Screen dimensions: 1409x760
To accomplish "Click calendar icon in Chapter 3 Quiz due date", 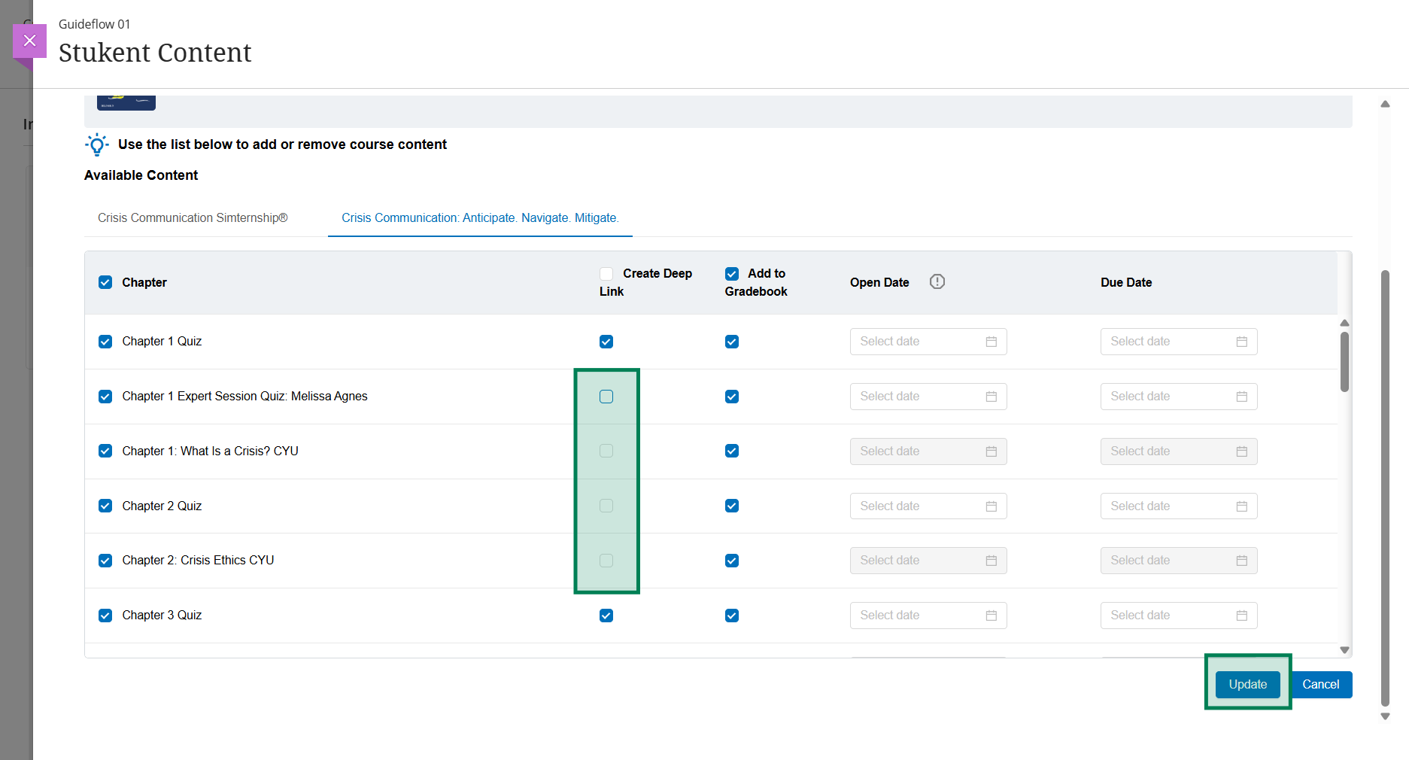I will click(1241, 616).
